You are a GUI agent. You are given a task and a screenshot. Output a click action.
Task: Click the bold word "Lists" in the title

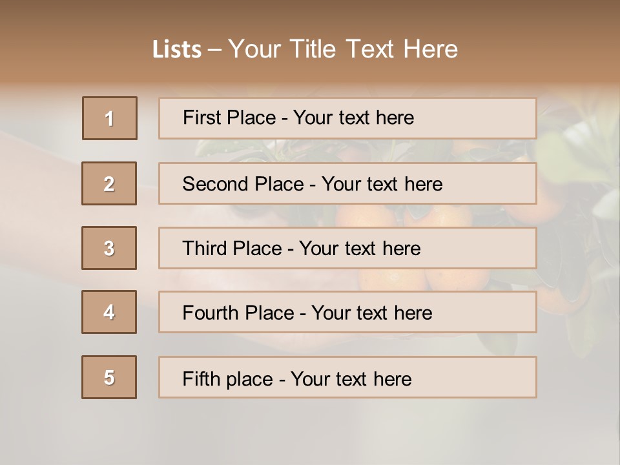(x=176, y=50)
